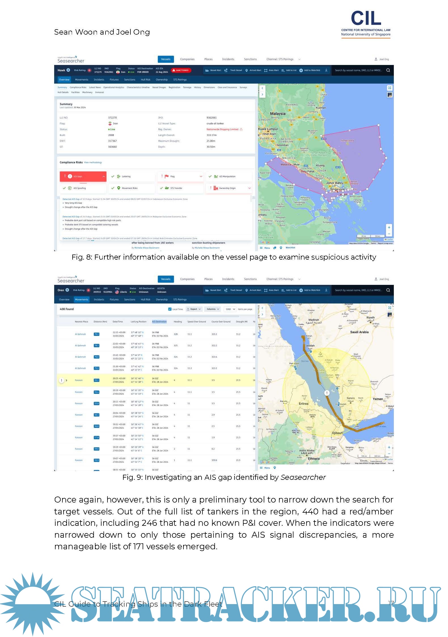448x637 pixels.
Task: Zoom in on the Malaysia map
Action: pyautogui.click(x=389, y=227)
